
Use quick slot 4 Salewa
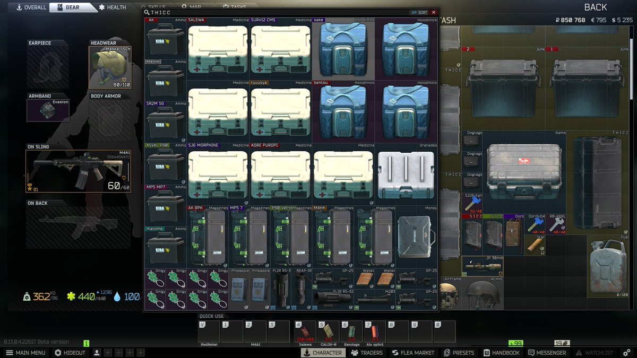coord(305,331)
